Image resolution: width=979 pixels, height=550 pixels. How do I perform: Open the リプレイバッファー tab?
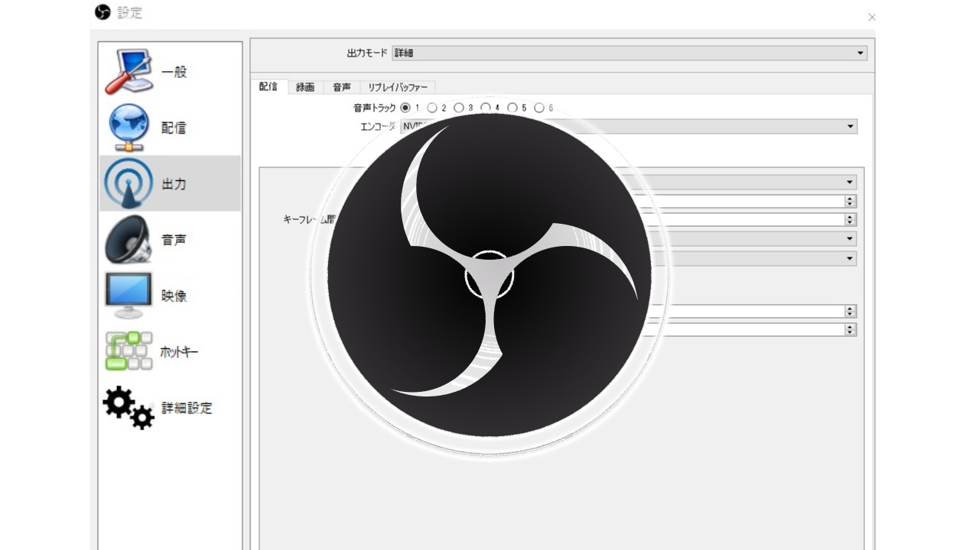coord(398,87)
